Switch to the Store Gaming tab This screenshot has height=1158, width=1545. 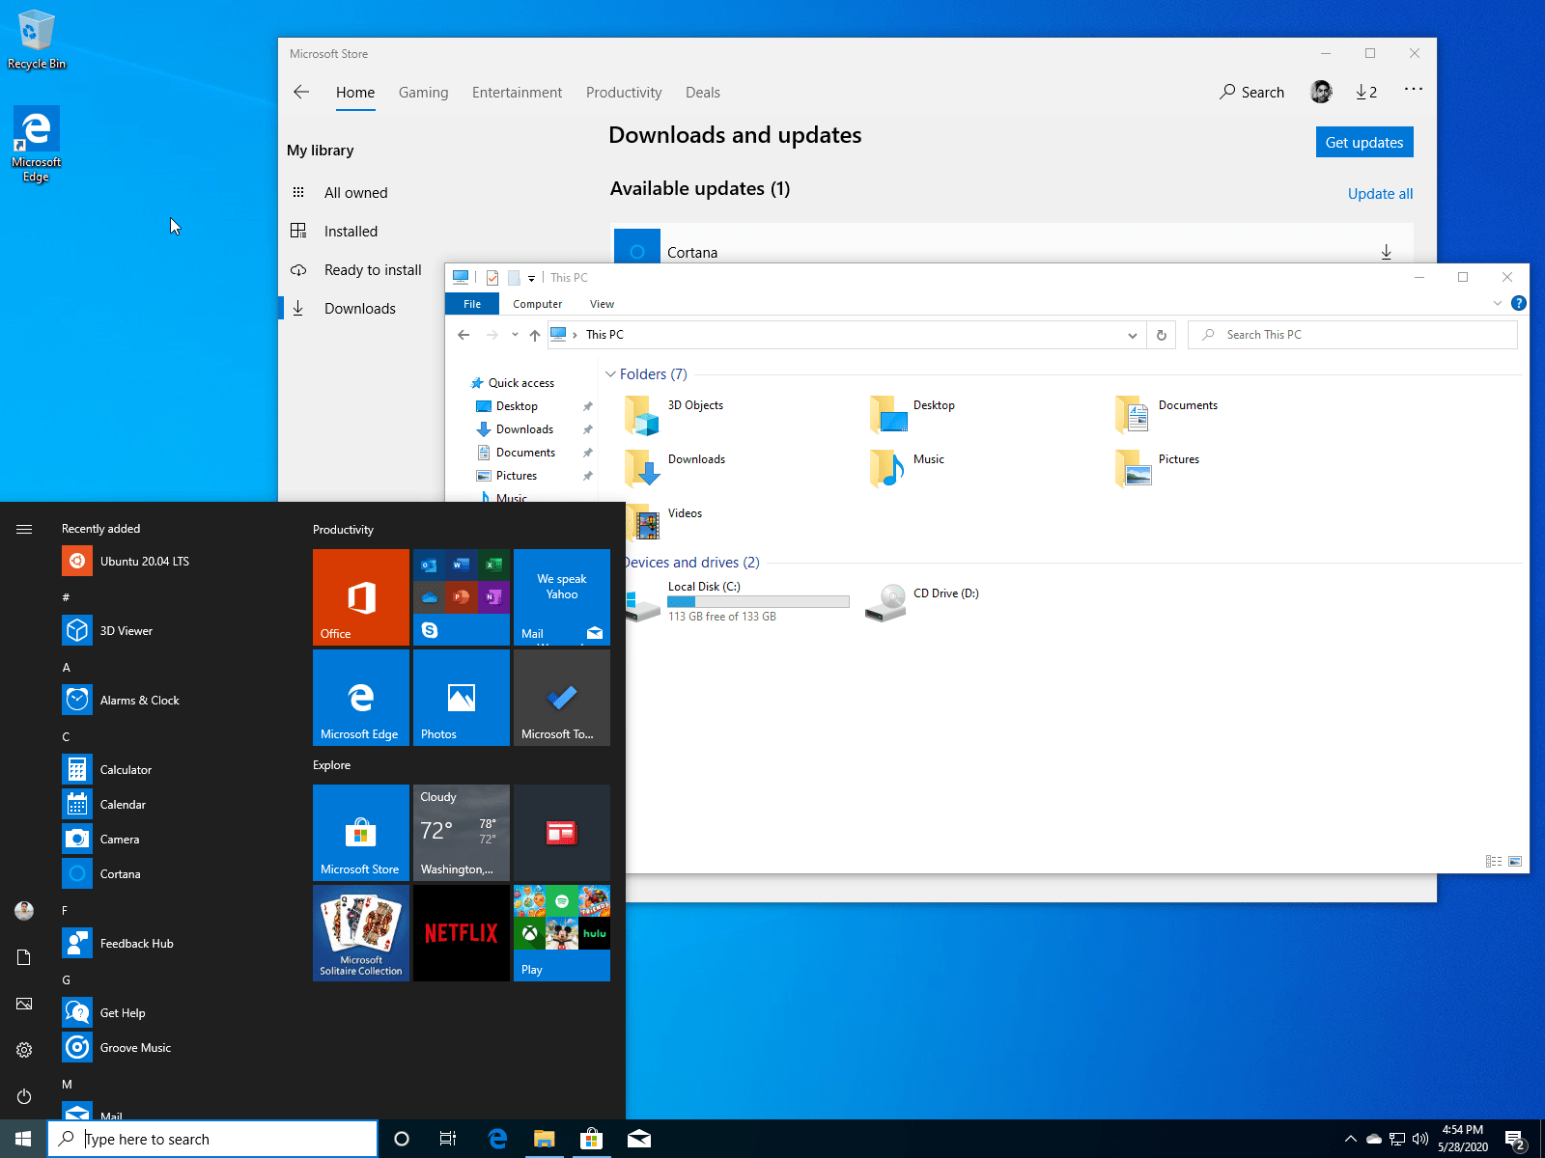click(423, 93)
